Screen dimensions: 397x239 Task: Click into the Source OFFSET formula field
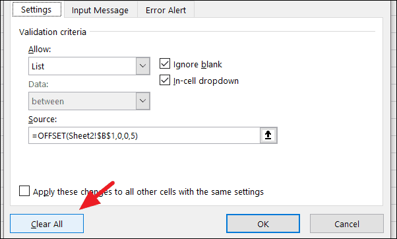(x=144, y=135)
